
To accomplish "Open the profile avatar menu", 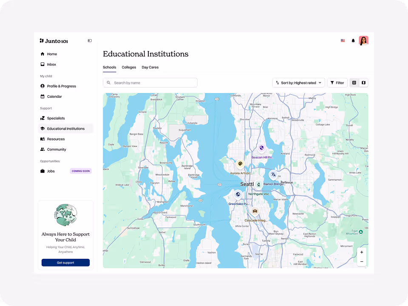I will (363, 40).
